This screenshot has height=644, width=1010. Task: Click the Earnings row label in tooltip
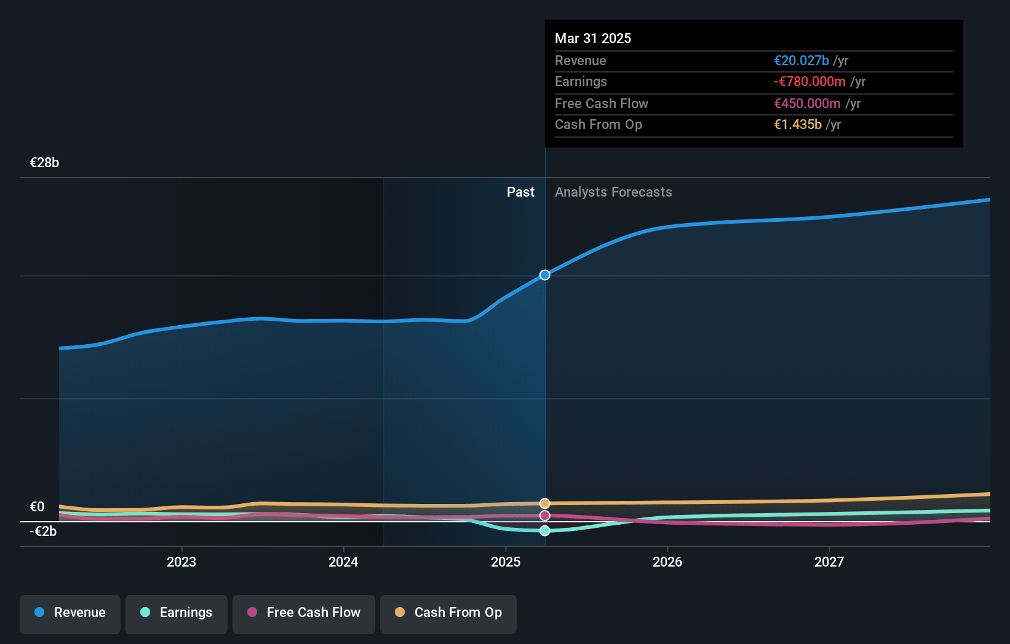pos(581,82)
